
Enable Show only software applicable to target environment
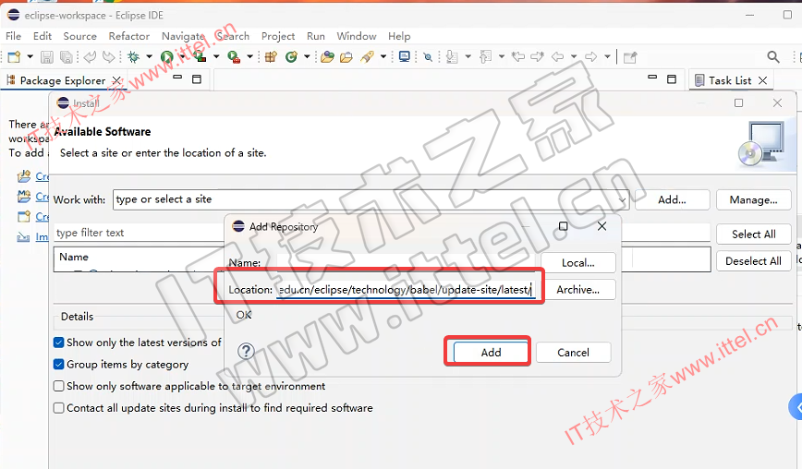pos(59,386)
